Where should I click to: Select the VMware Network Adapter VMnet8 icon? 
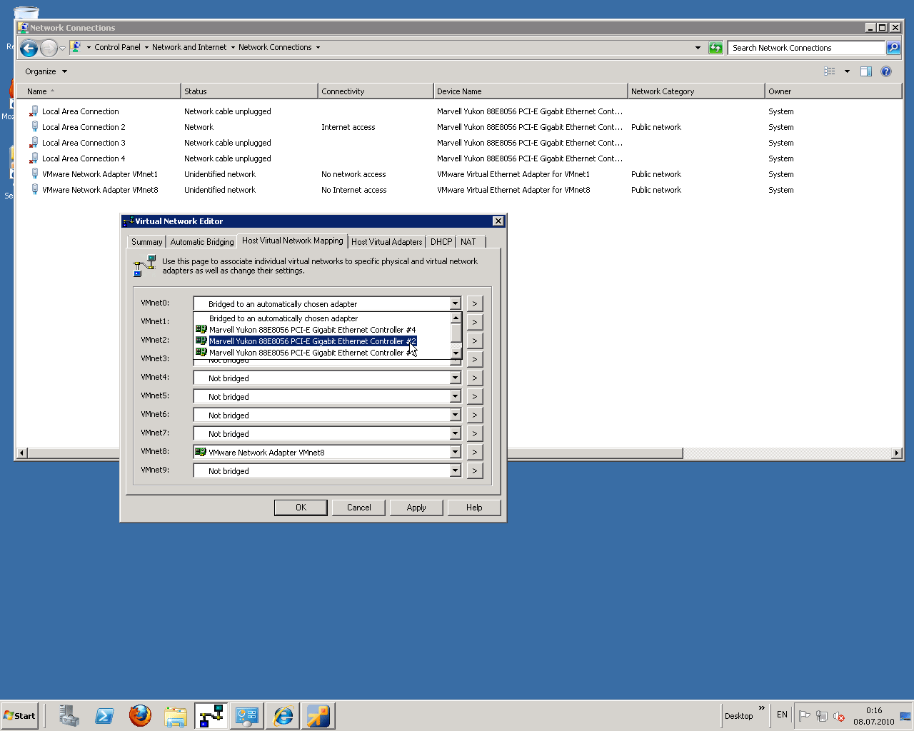(x=34, y=190)
